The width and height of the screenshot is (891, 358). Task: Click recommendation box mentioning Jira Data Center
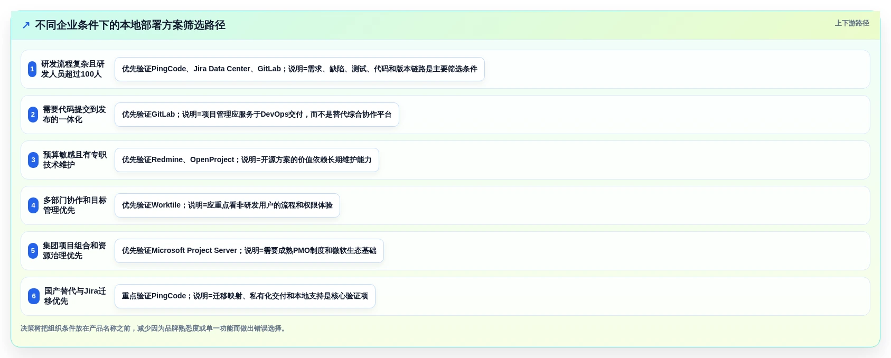click(299, 69)
